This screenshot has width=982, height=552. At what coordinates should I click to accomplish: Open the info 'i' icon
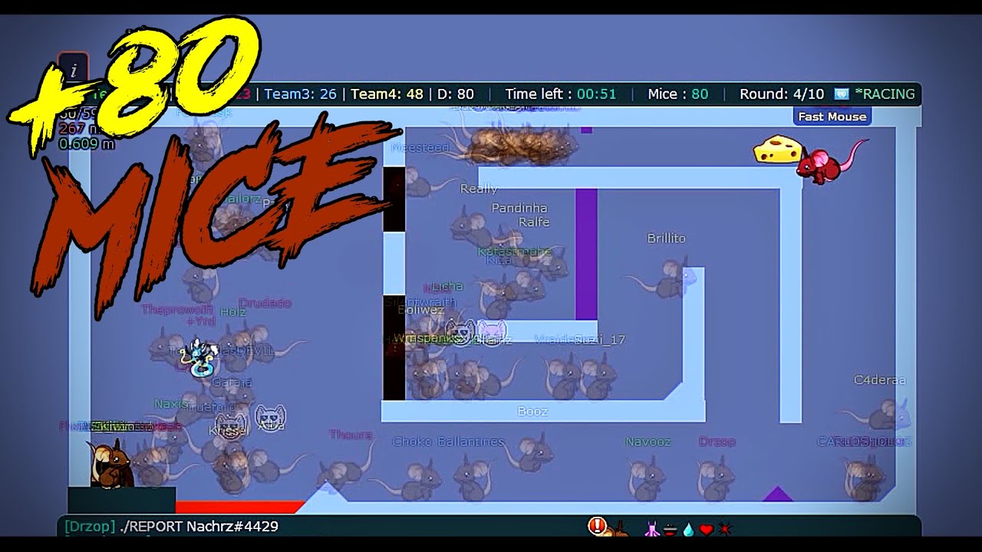(74, 70)
